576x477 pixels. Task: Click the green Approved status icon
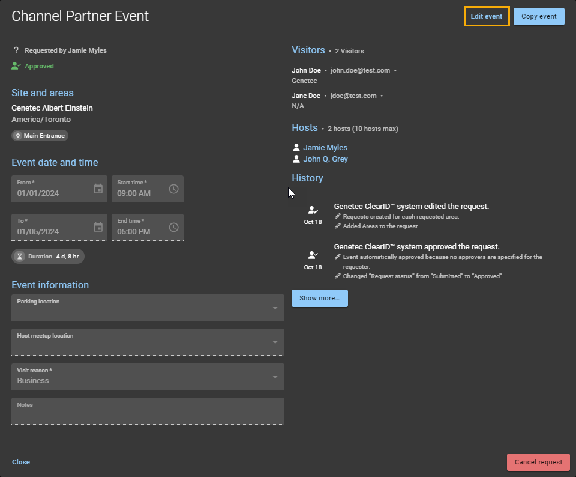[x=16, y=66]
